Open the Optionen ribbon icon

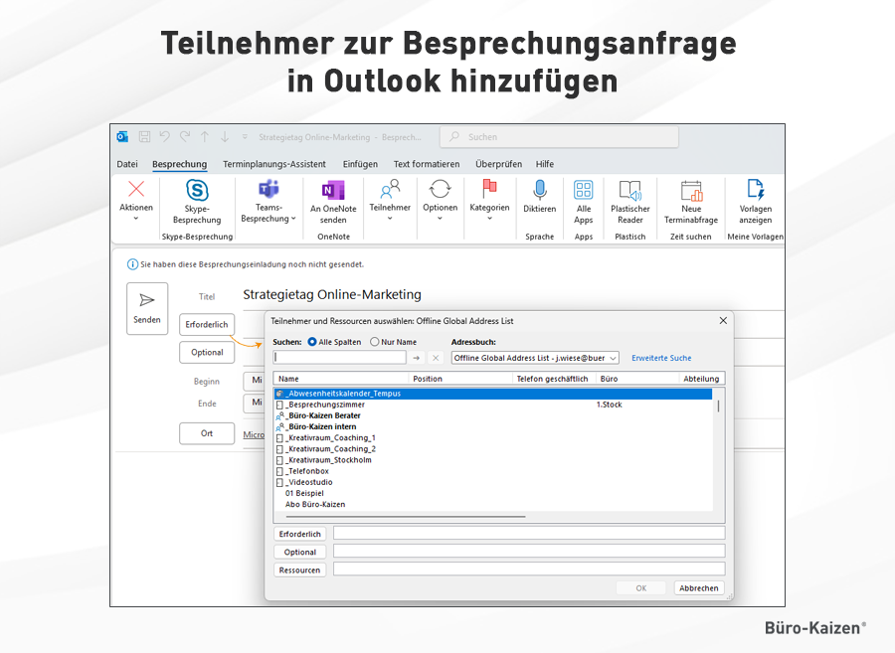point(441,189)
